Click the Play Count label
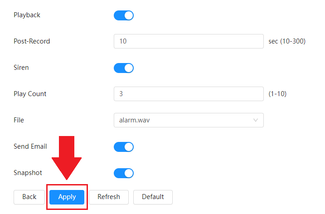 click(30, 94)
